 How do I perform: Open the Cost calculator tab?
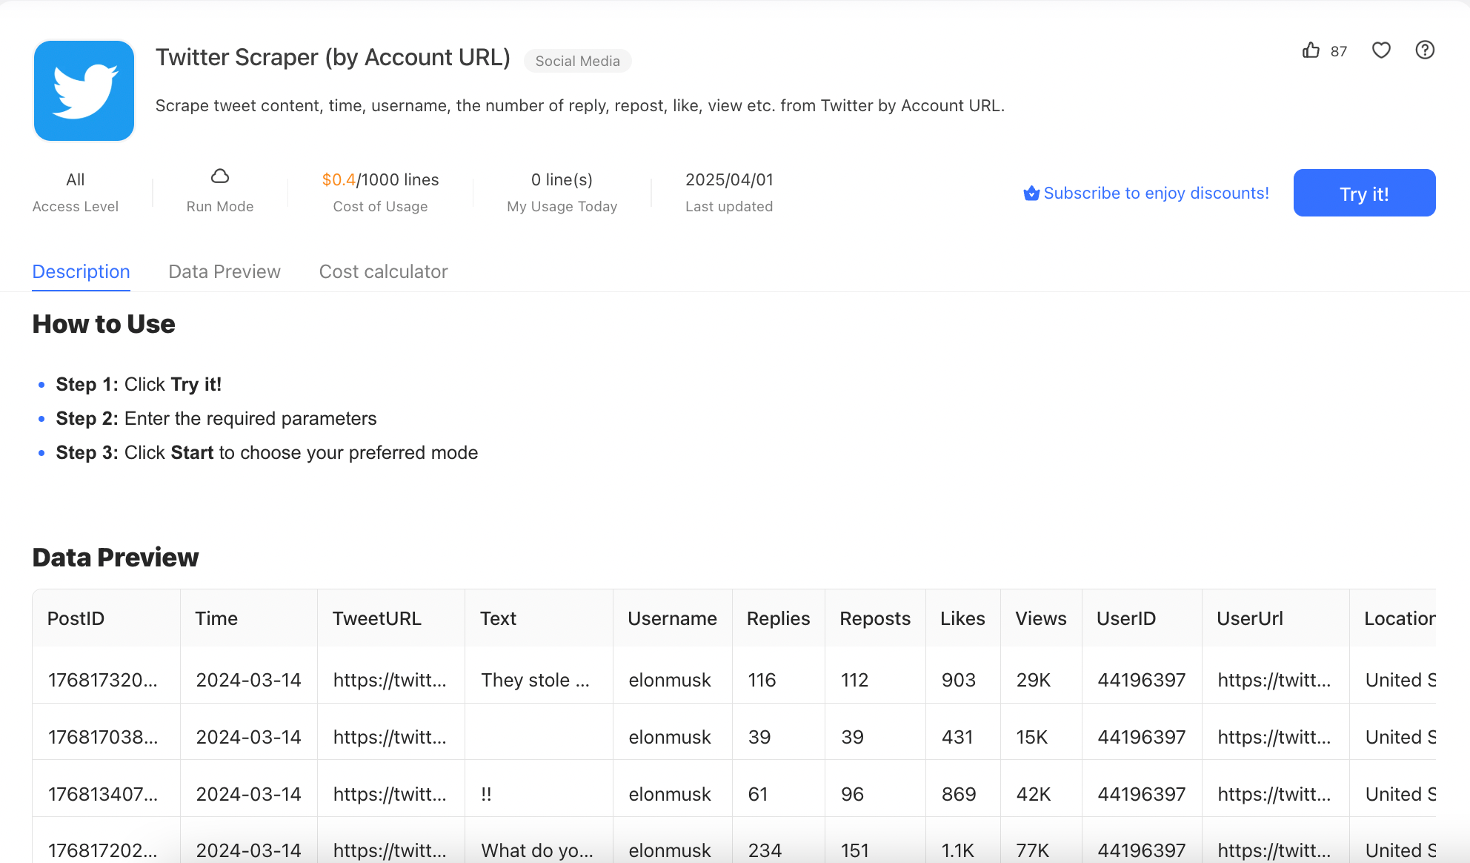tap(383, 271)
